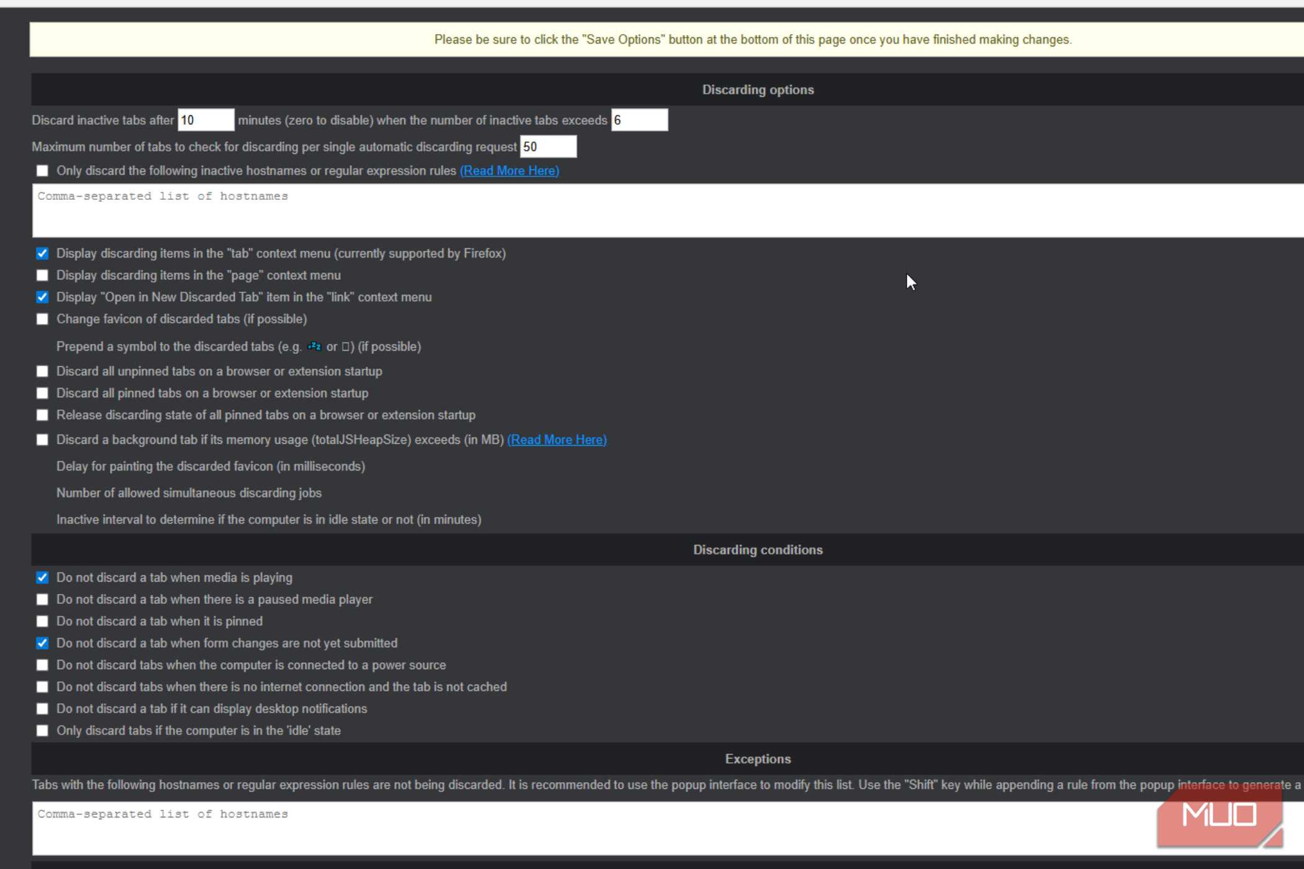
Task: Enable 'Only discard the following inactive hostnames' checkbox
Action: [x=42, y=171]
